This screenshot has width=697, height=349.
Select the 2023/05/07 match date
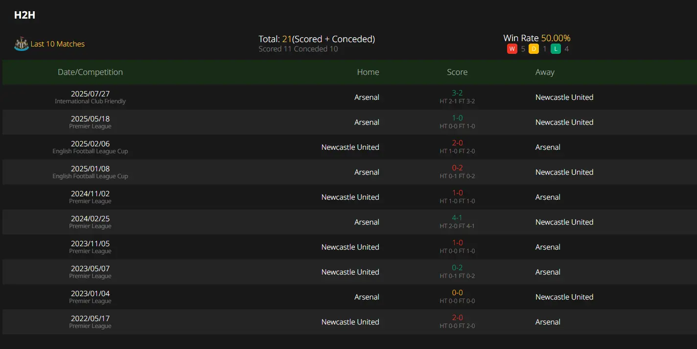(x=90, y=269)
